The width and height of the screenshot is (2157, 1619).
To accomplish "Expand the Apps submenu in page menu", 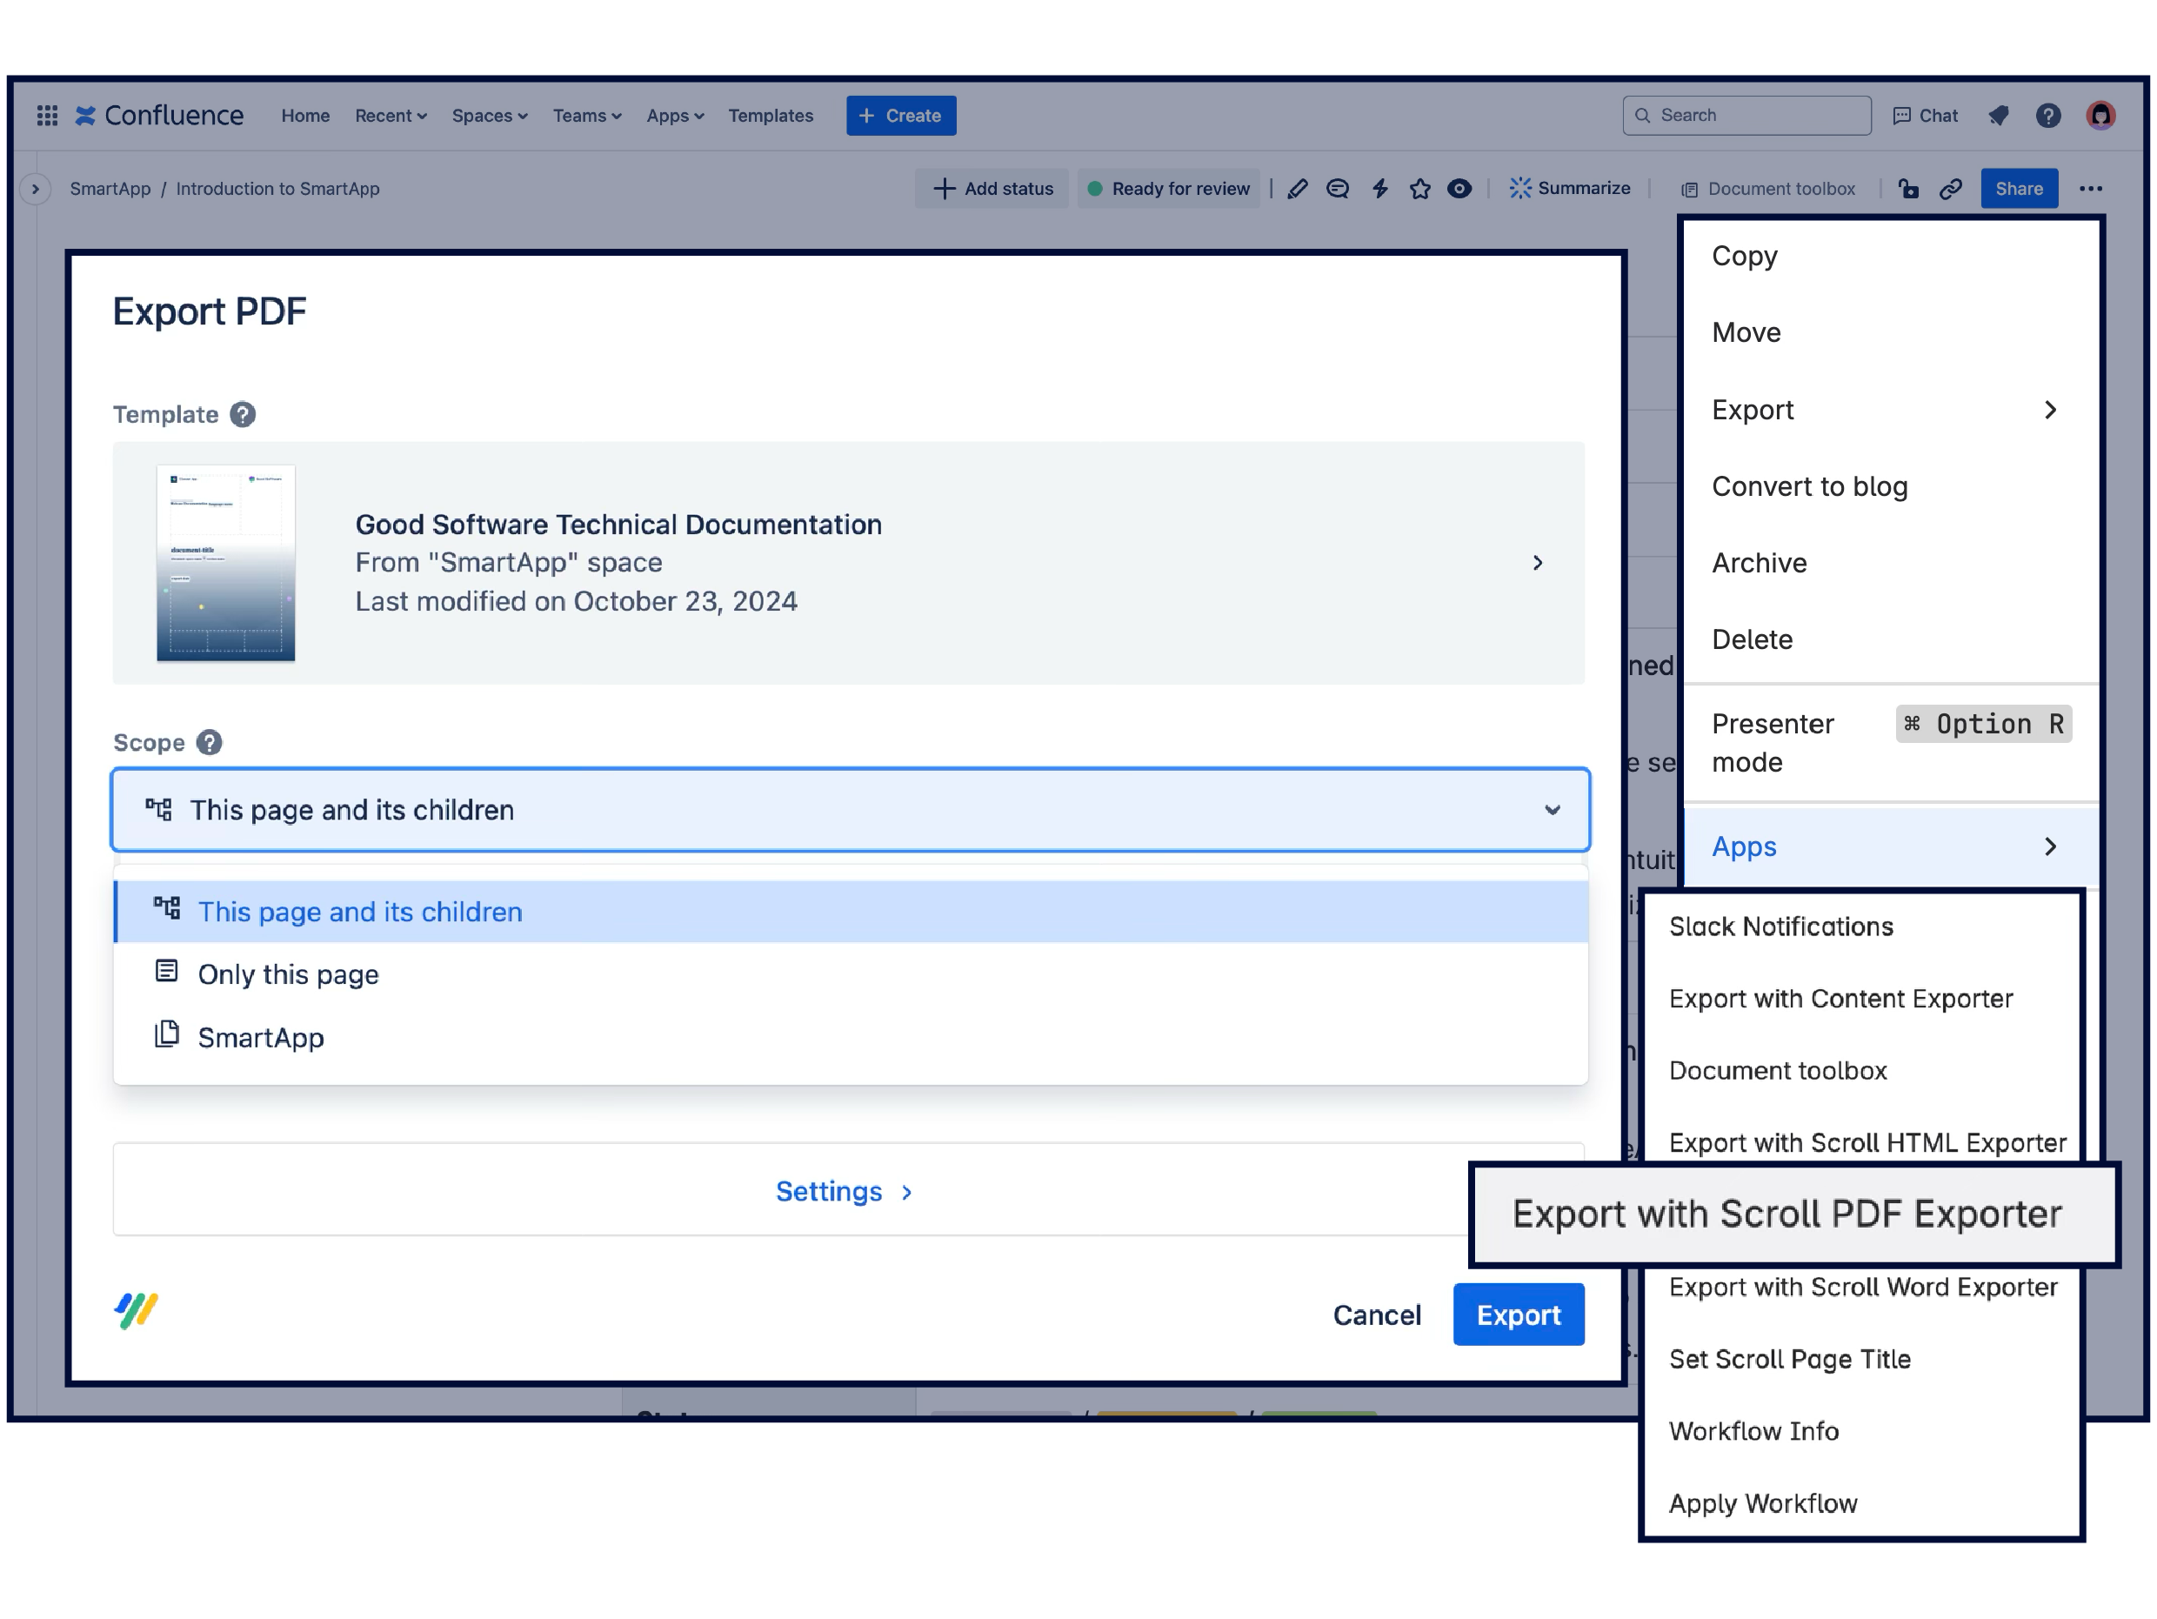I will coord(1891,846).
